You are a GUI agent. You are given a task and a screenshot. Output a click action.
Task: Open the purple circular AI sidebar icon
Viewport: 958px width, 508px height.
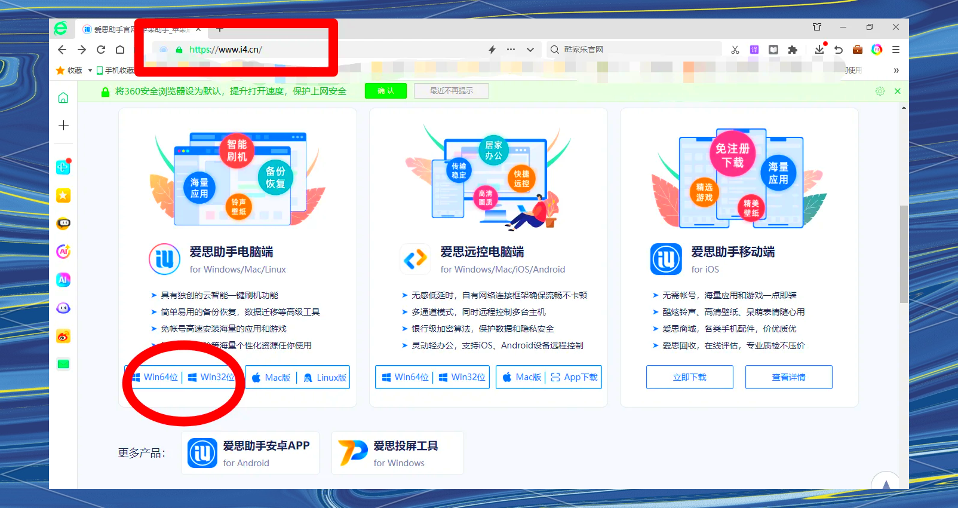click(x=63, y=252)
